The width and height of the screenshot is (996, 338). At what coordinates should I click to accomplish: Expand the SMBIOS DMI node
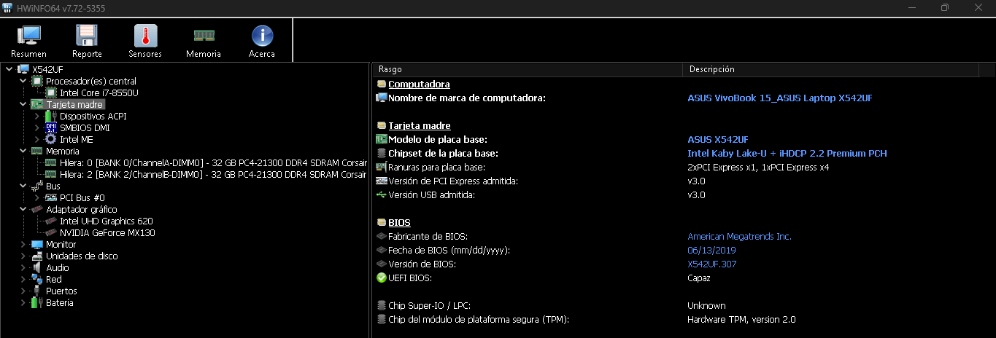(37, 127)
